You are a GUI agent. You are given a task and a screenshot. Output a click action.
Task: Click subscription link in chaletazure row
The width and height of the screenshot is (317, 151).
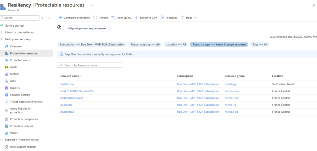[198, 84]
